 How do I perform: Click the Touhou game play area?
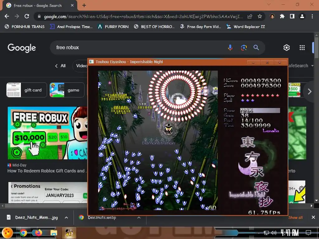tap(158, 140)
